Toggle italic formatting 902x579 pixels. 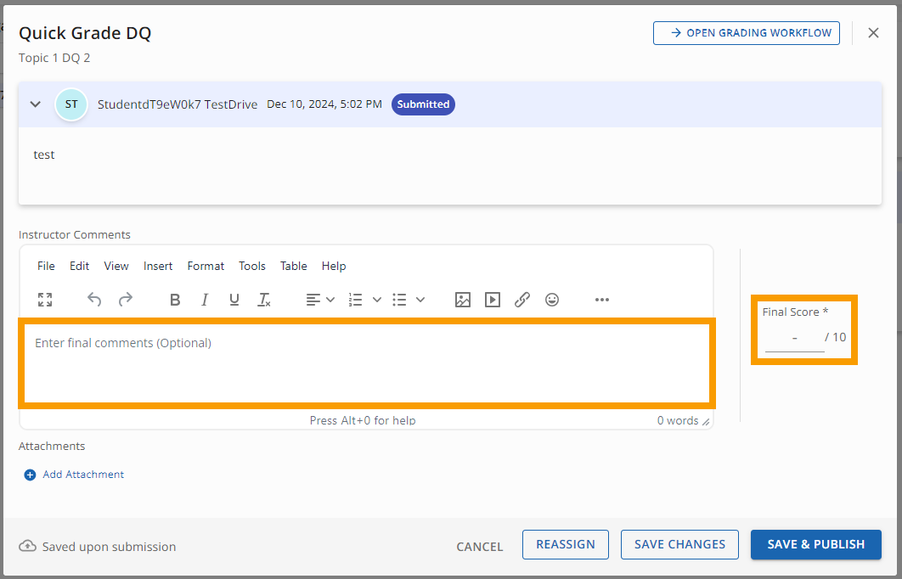pos(205,300)
